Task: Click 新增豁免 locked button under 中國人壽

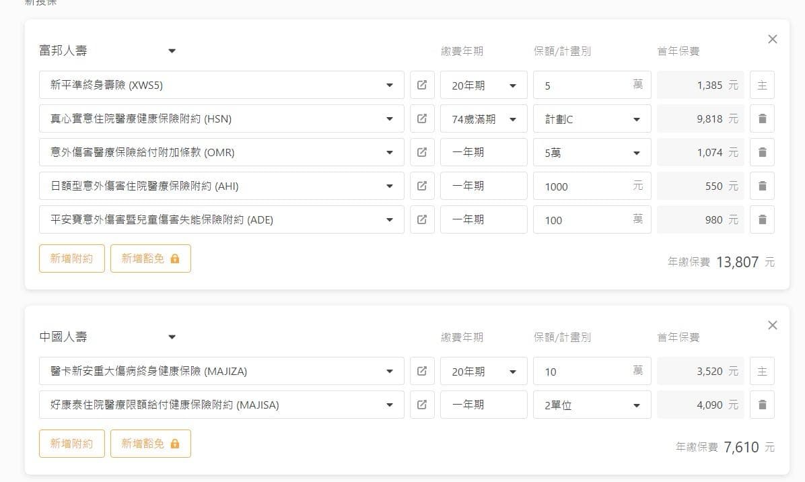Action: 150,444
